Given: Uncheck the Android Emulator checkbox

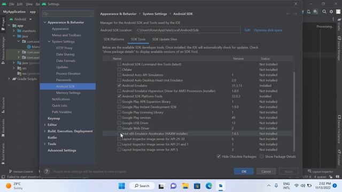Looking at the screenshot, I should (x=119, y=85).
